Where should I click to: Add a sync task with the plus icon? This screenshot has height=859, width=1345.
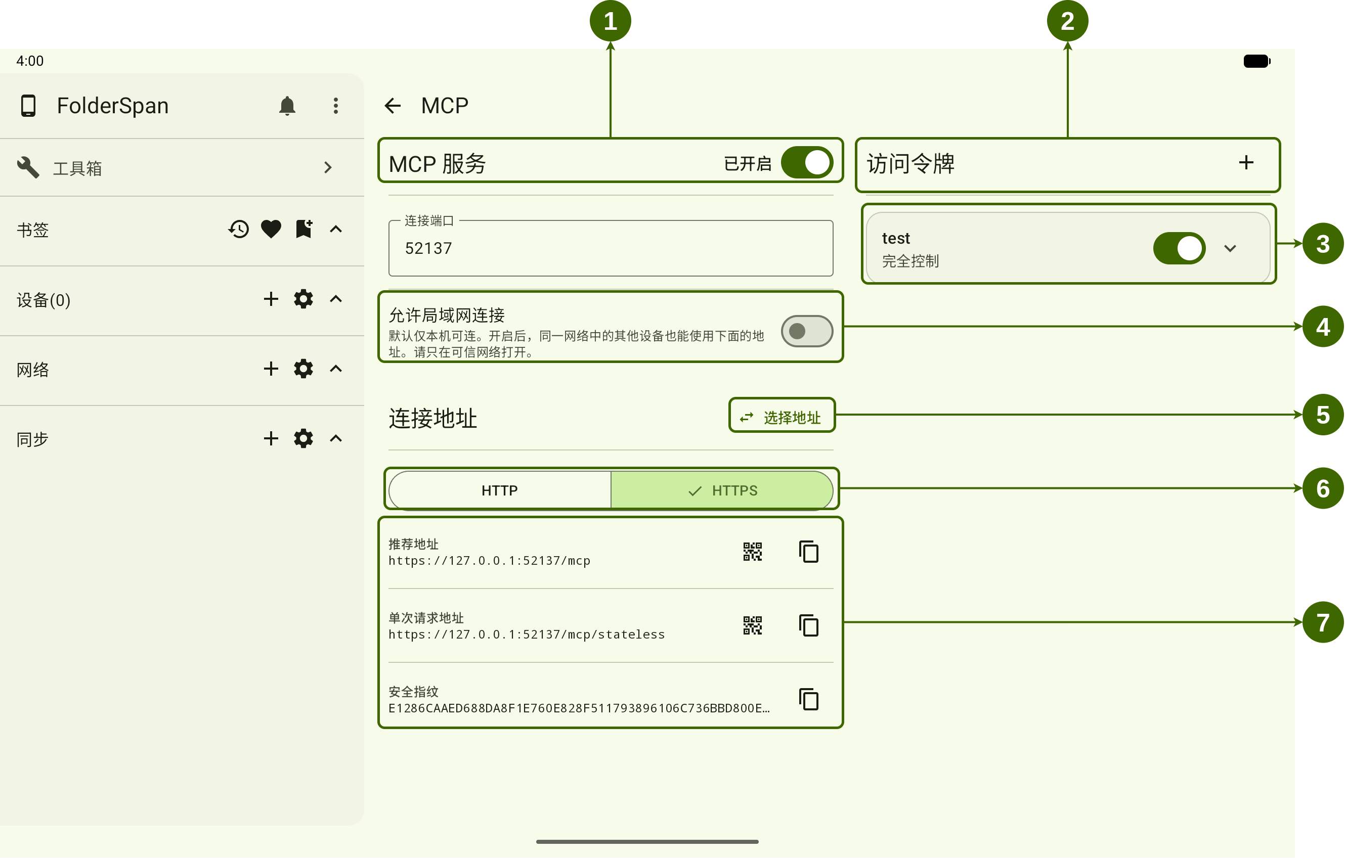click(271, 439)
